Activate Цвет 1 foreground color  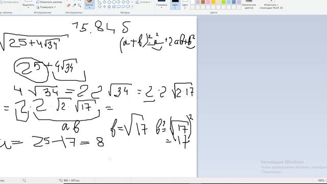[175, 5]
